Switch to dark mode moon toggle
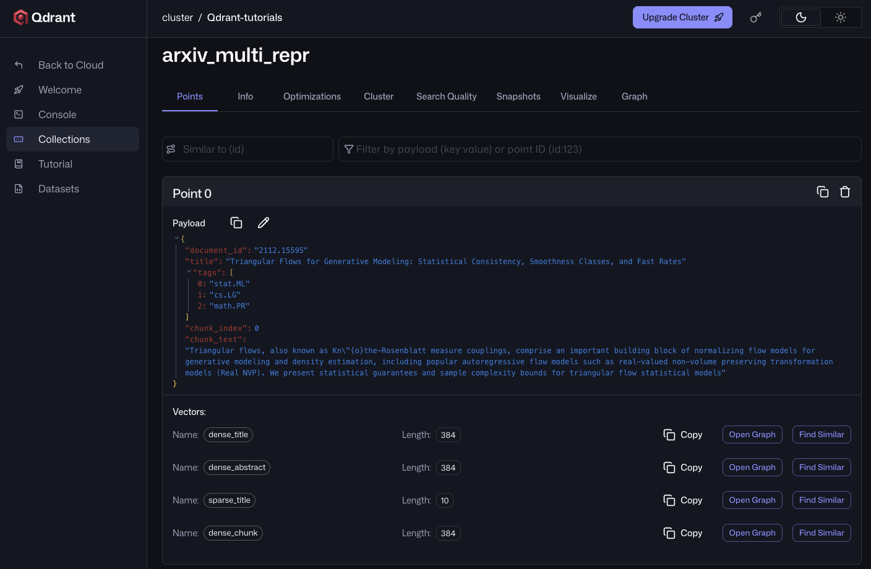This screenshot has width=871, height=569. click(x=800, y=17)
